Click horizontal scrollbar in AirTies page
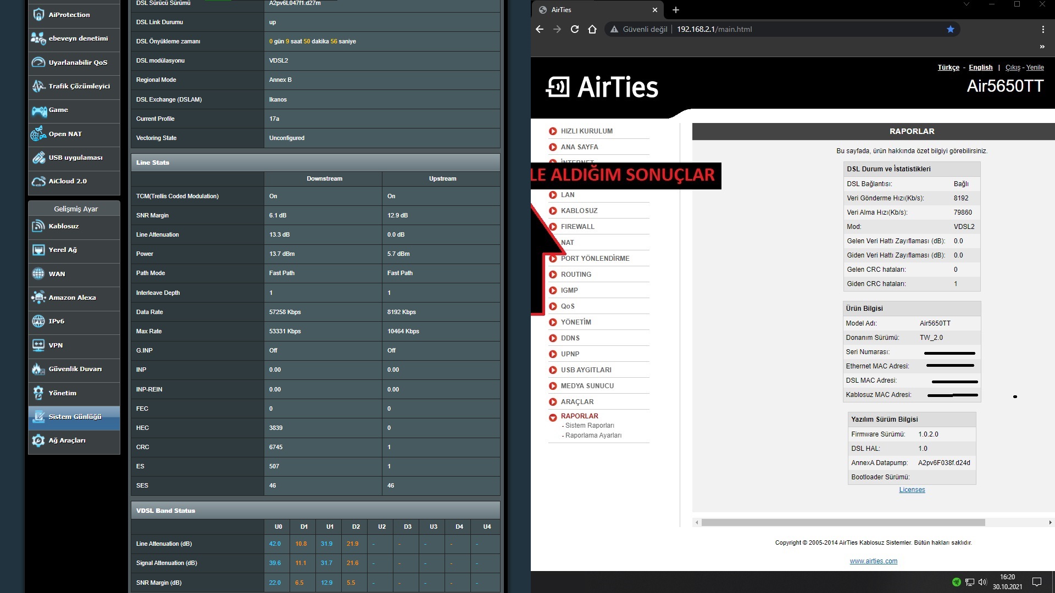Image resolution: width=1055 pixels, height=593 pixels. tap(843, 523)
